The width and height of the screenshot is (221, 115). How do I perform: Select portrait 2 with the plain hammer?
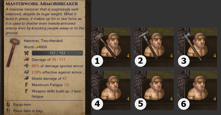[154, 47]
